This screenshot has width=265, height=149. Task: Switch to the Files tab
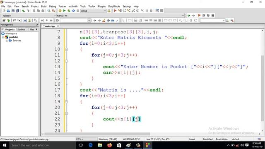32,29
